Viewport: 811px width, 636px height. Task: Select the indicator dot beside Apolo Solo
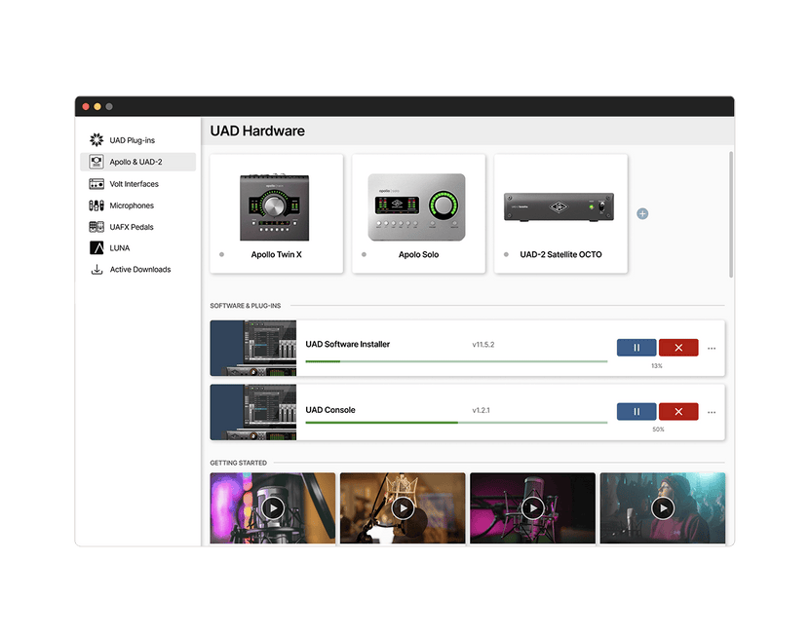pos(364,254)
